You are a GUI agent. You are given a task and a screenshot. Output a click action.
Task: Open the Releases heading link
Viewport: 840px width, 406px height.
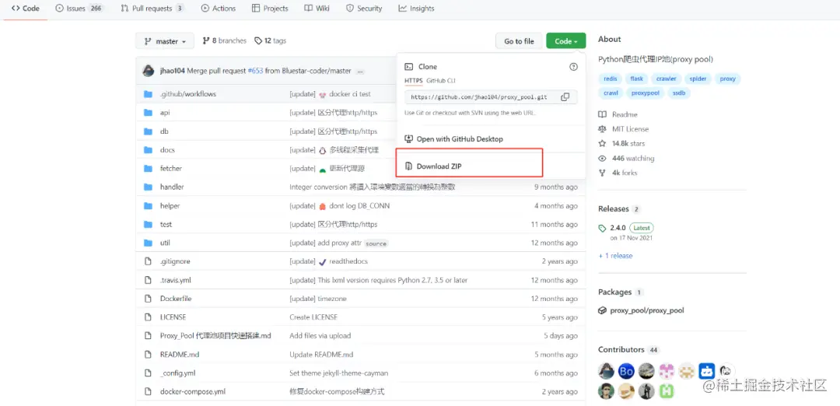click(x=614, y=209)
